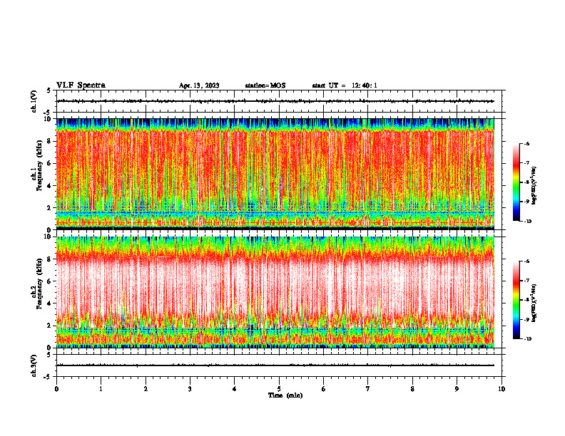Click the time axis tick label "10" at bottom
This screenshot has width=565, height=436.
pos(502,389)
